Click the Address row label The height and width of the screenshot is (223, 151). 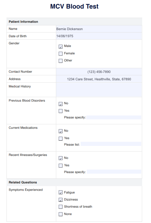[x=15, y=79]
